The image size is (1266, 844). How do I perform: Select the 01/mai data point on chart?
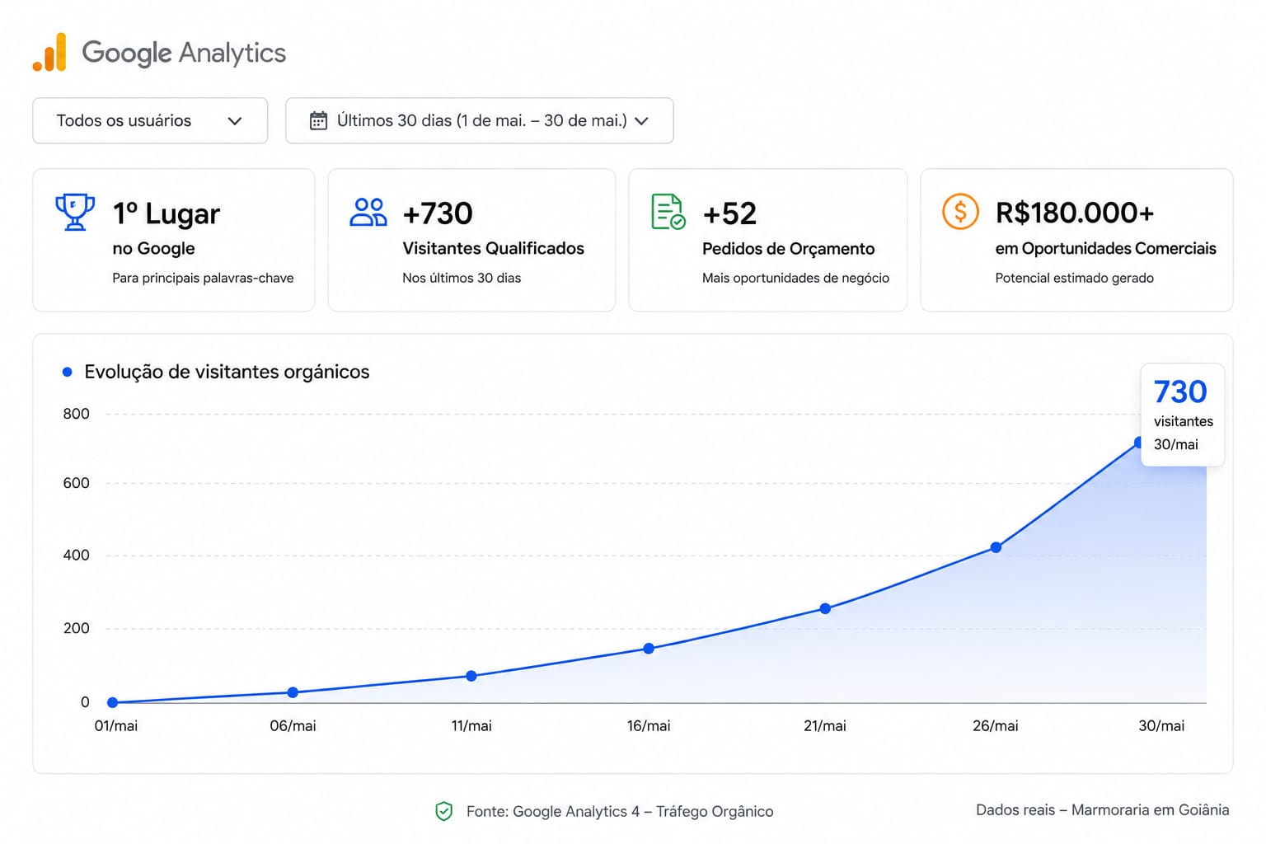113,702
